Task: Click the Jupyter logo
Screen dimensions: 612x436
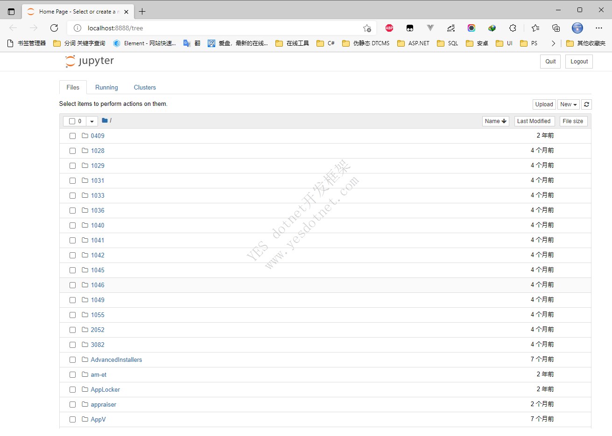Action: (x=90, y=61)
